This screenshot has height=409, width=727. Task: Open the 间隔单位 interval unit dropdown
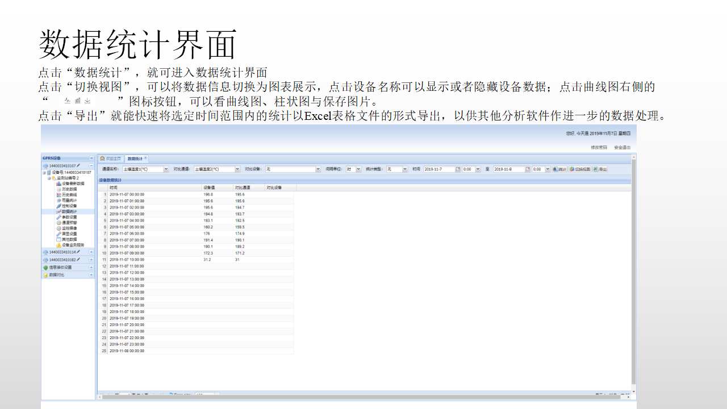[358, 169]
